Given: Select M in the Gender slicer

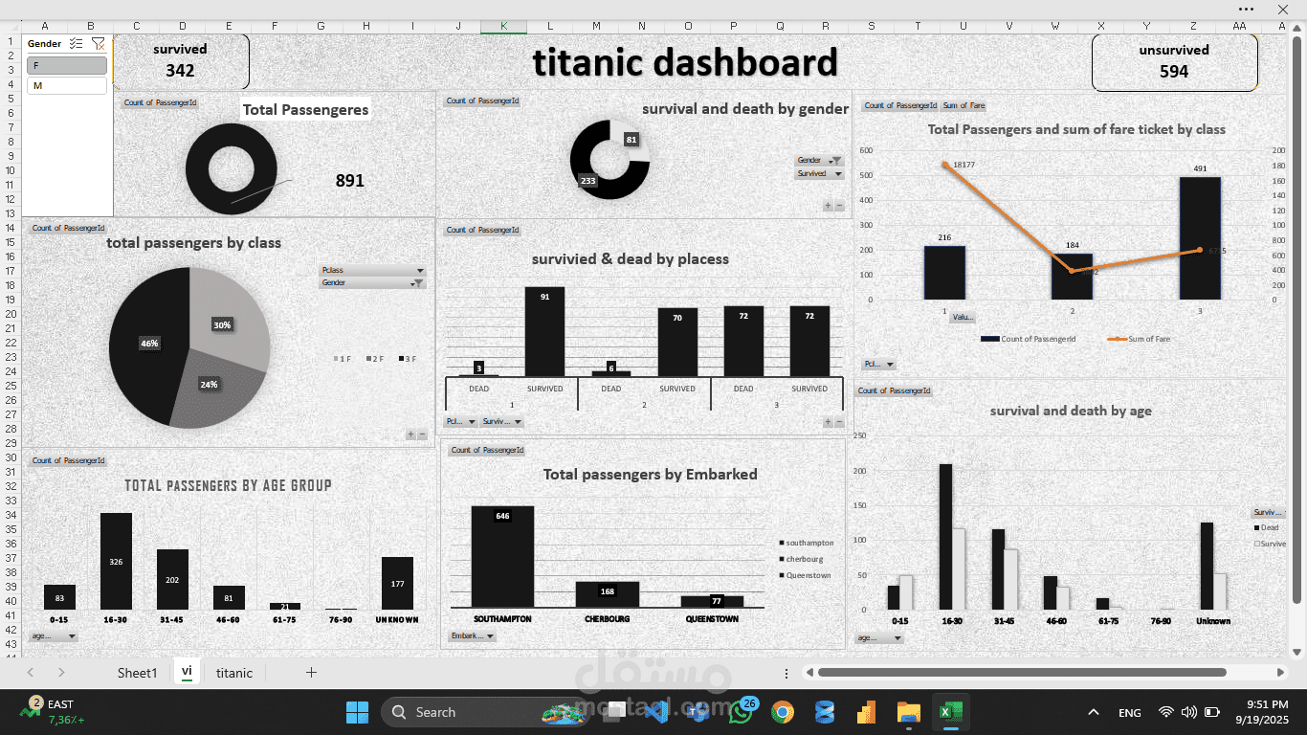Looking at the screenshot, I should 66,85.
